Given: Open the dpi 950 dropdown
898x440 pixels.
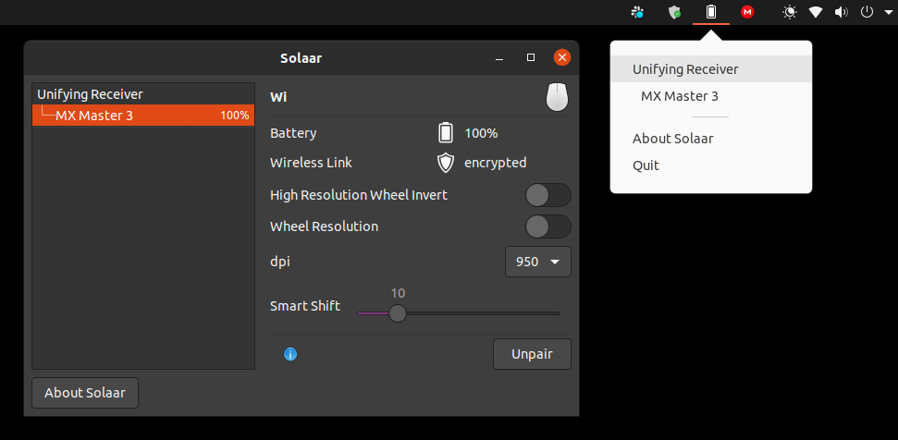Looking at the screenshot, I should point(537,262).
